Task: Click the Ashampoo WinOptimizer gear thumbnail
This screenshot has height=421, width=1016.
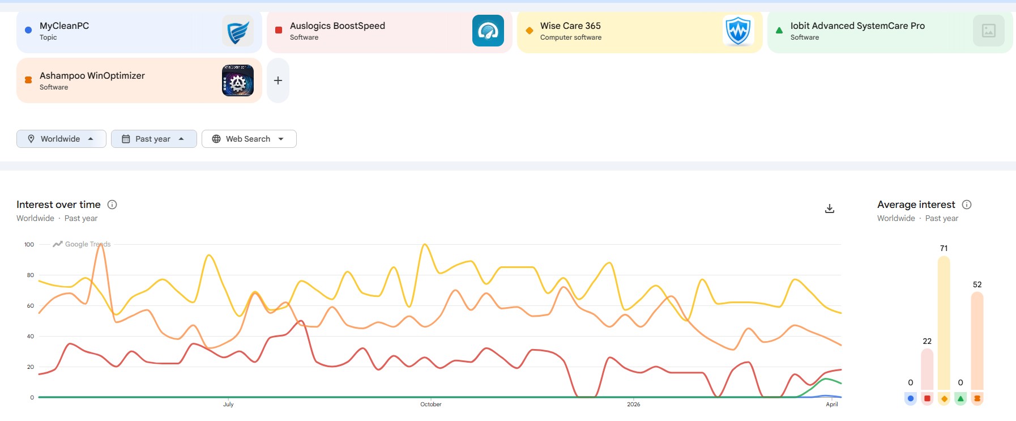Action: pos(238,80)
